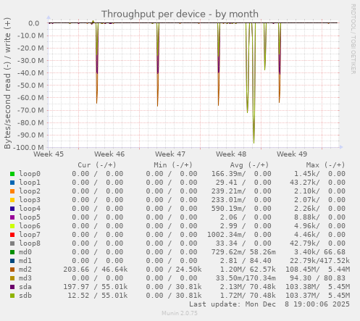Click the 'Week 49' x-axis label

pyautogui.click(x=292, y=154)
